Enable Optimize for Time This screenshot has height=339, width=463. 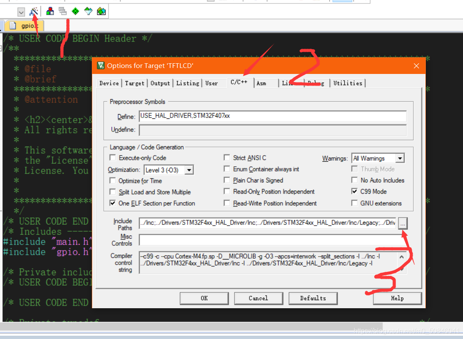pos(112,180)
